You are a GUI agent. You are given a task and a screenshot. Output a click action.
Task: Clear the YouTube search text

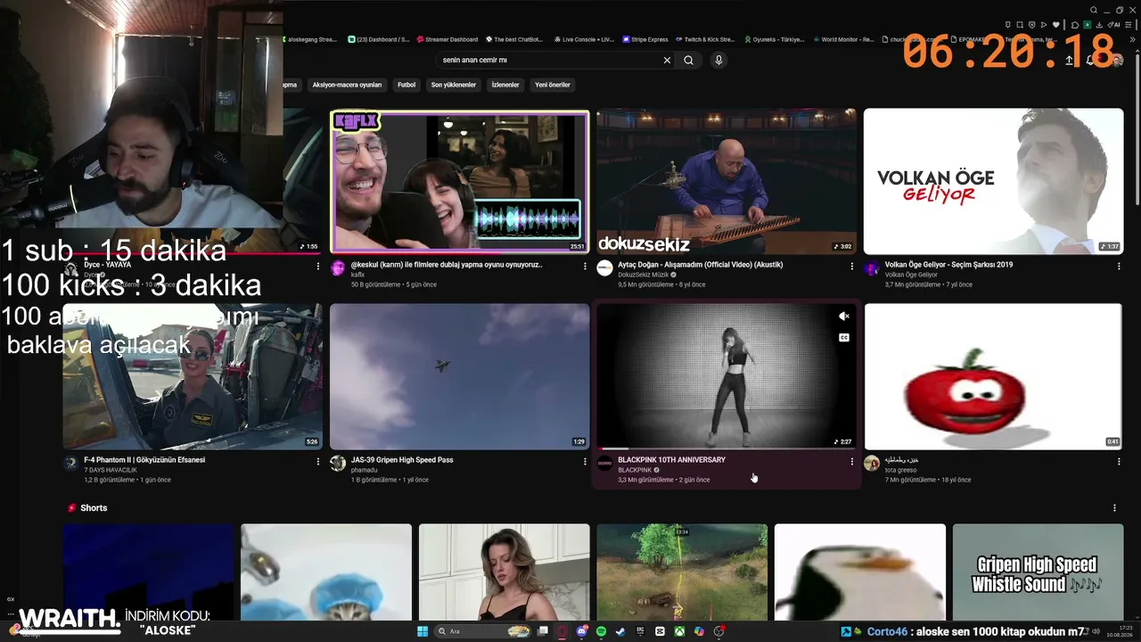coord(667,61)
